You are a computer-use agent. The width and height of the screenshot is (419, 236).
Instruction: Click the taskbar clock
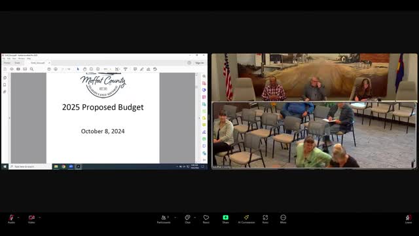(x=195, y=167)
